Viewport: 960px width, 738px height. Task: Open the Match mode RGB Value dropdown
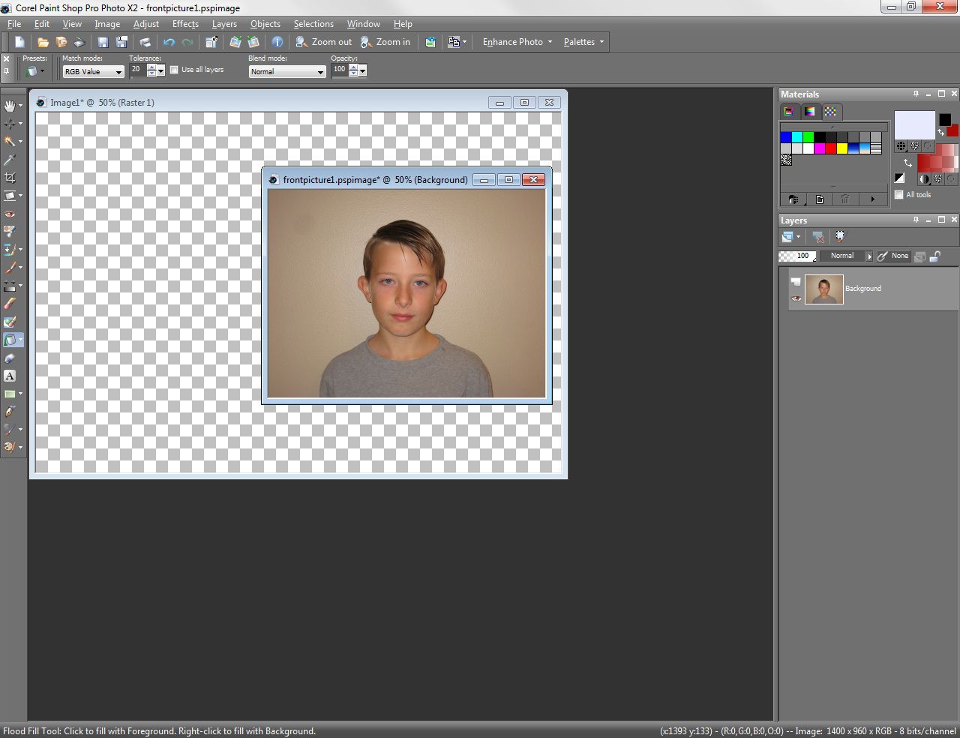pyautogui.click(x=94, y=72)
